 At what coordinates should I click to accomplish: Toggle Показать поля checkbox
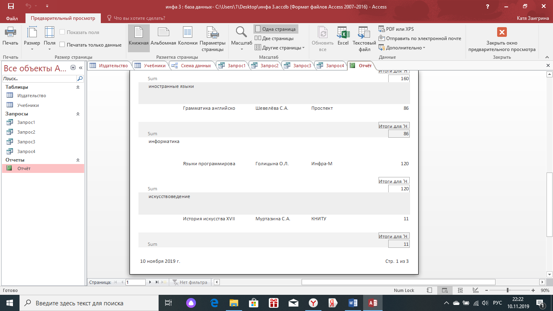pos(62,32)
